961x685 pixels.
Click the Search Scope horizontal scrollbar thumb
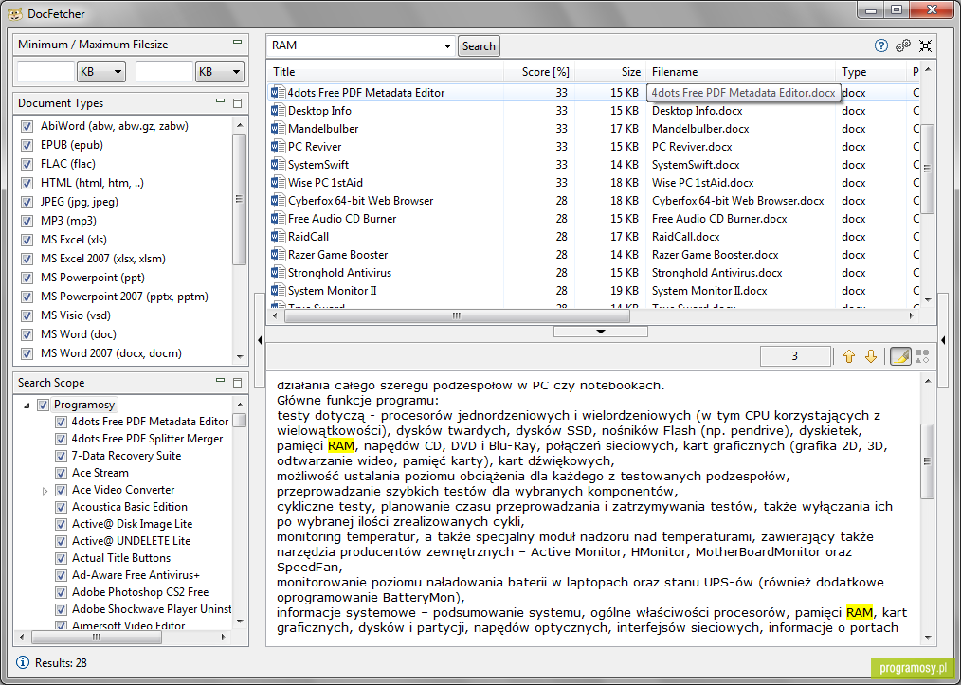pyautogui.click(x=97, y=638)
